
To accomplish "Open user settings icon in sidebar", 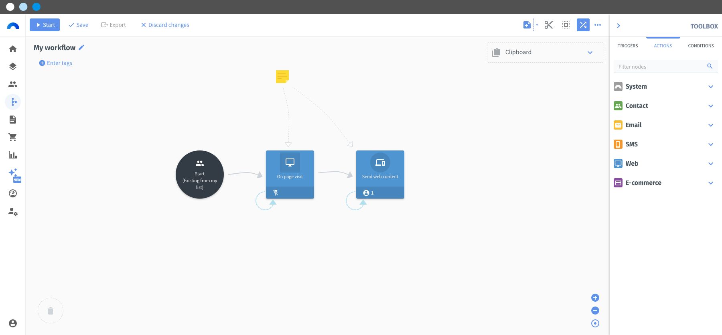I will click(13, 211).
